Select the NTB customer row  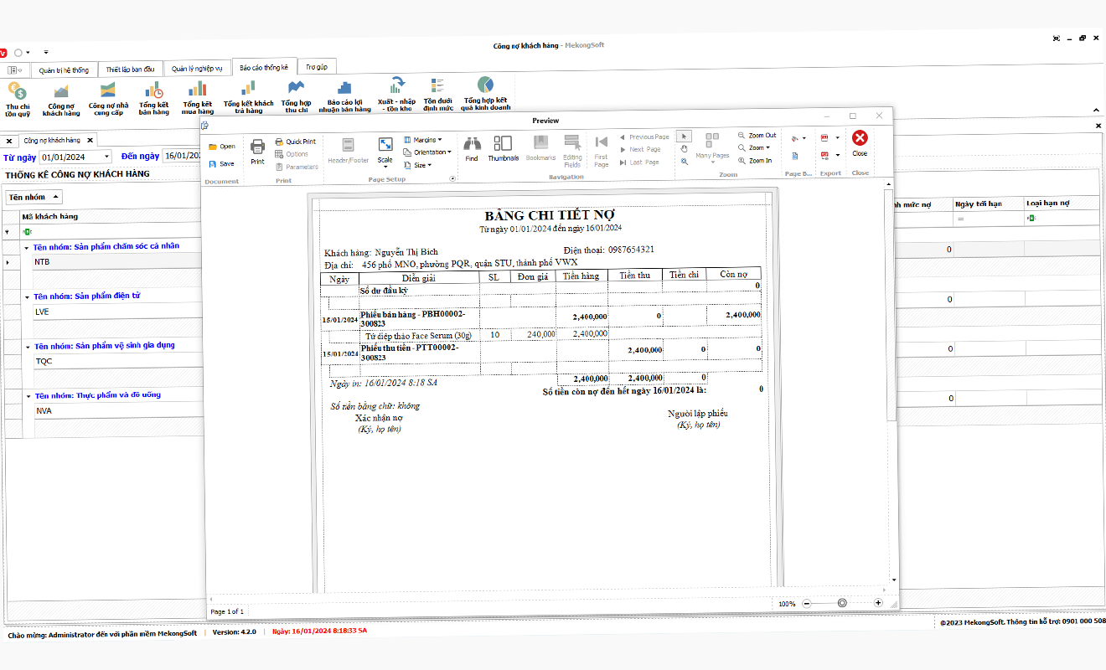pyautogui.click(x=117, y=262)
